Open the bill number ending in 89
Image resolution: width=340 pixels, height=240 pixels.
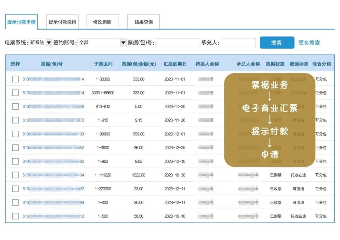pos(53,202)
